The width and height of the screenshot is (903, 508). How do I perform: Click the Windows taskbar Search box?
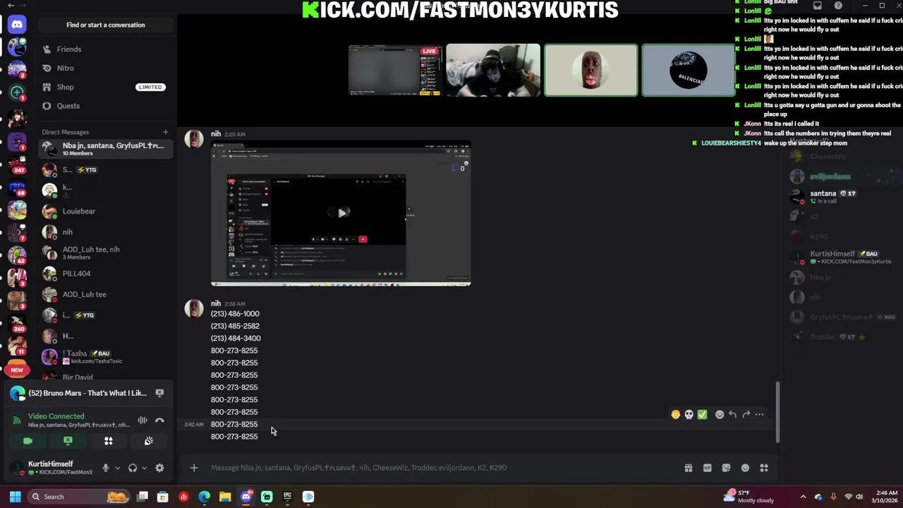point(79,497)
